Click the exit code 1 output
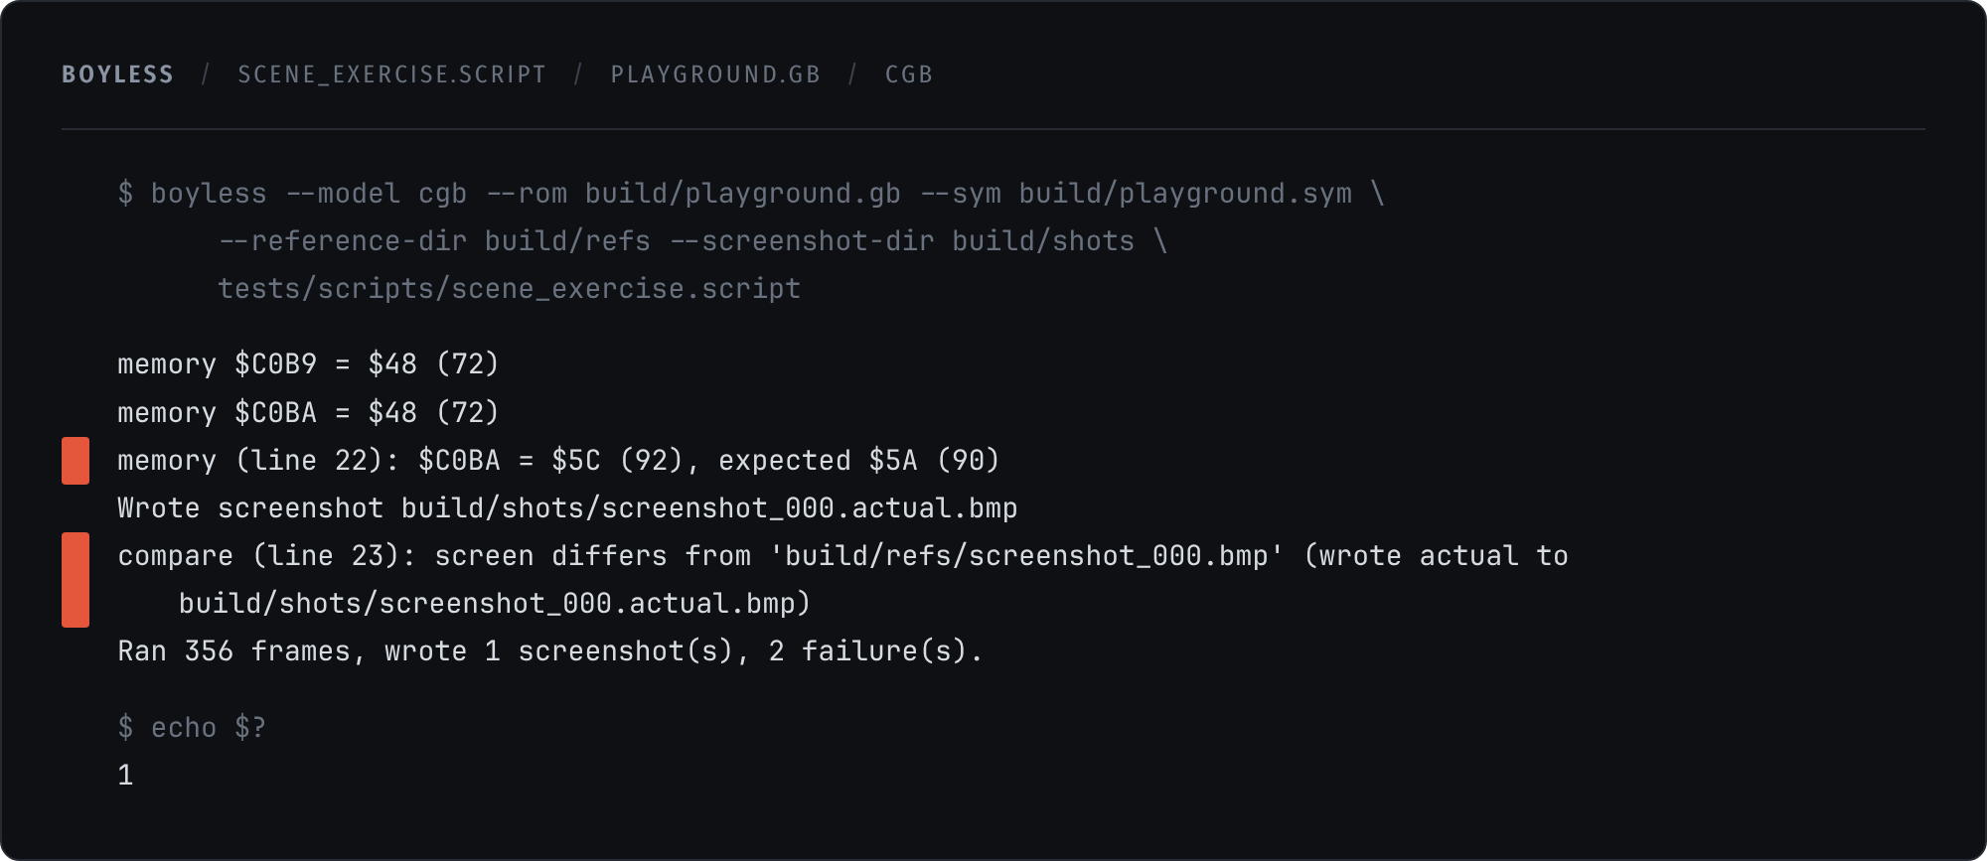1987x861 pixels. 125,776
